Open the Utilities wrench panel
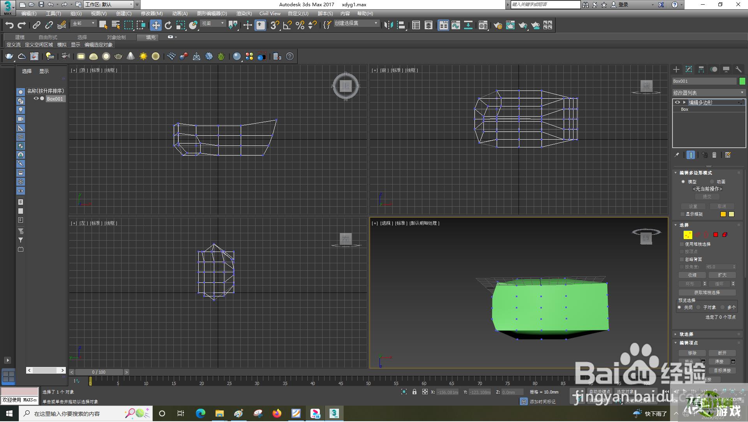 pyautogui.click(x=738, y=69)
